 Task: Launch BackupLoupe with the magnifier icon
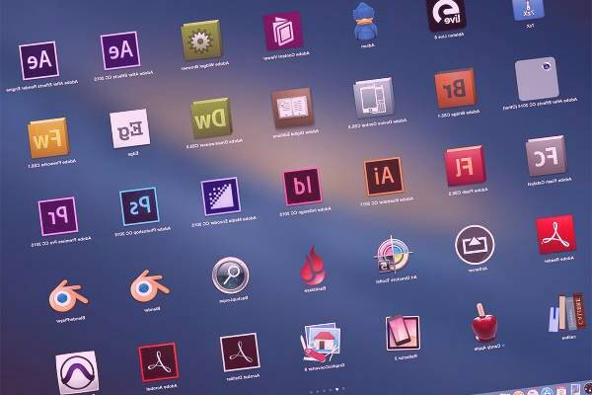pos(231,274)
